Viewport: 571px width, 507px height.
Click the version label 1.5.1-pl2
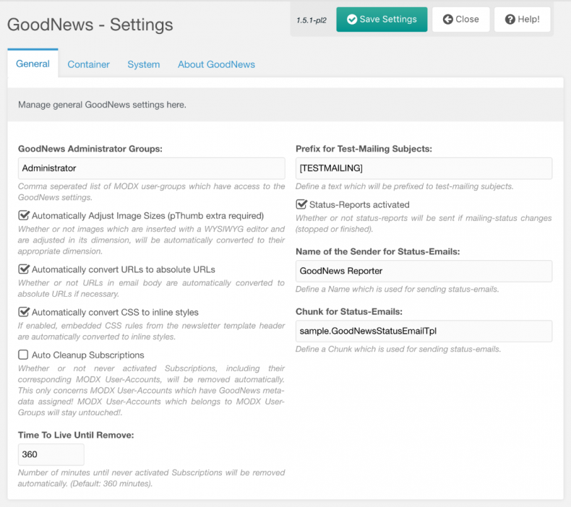(312, 20)
